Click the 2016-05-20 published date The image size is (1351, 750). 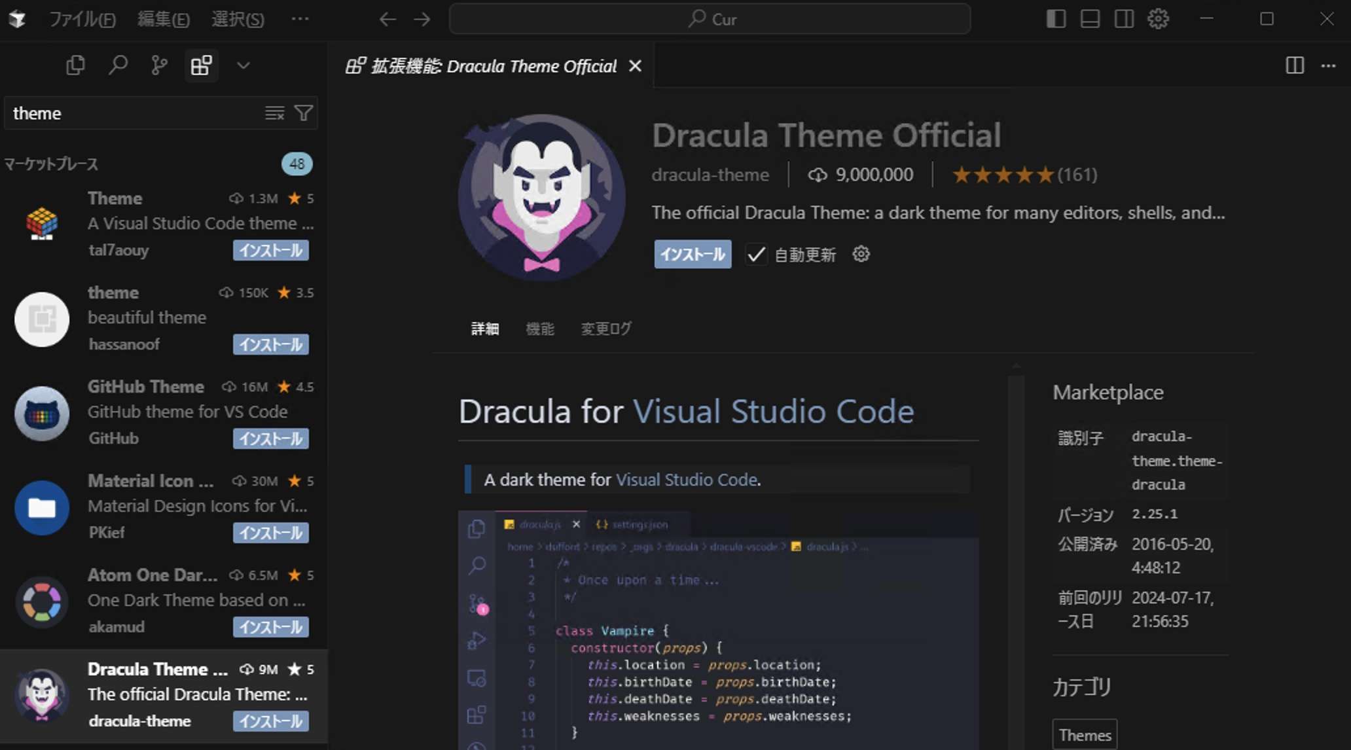point(1173,556)
